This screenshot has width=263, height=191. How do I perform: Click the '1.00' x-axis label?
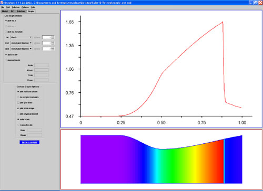242,123
